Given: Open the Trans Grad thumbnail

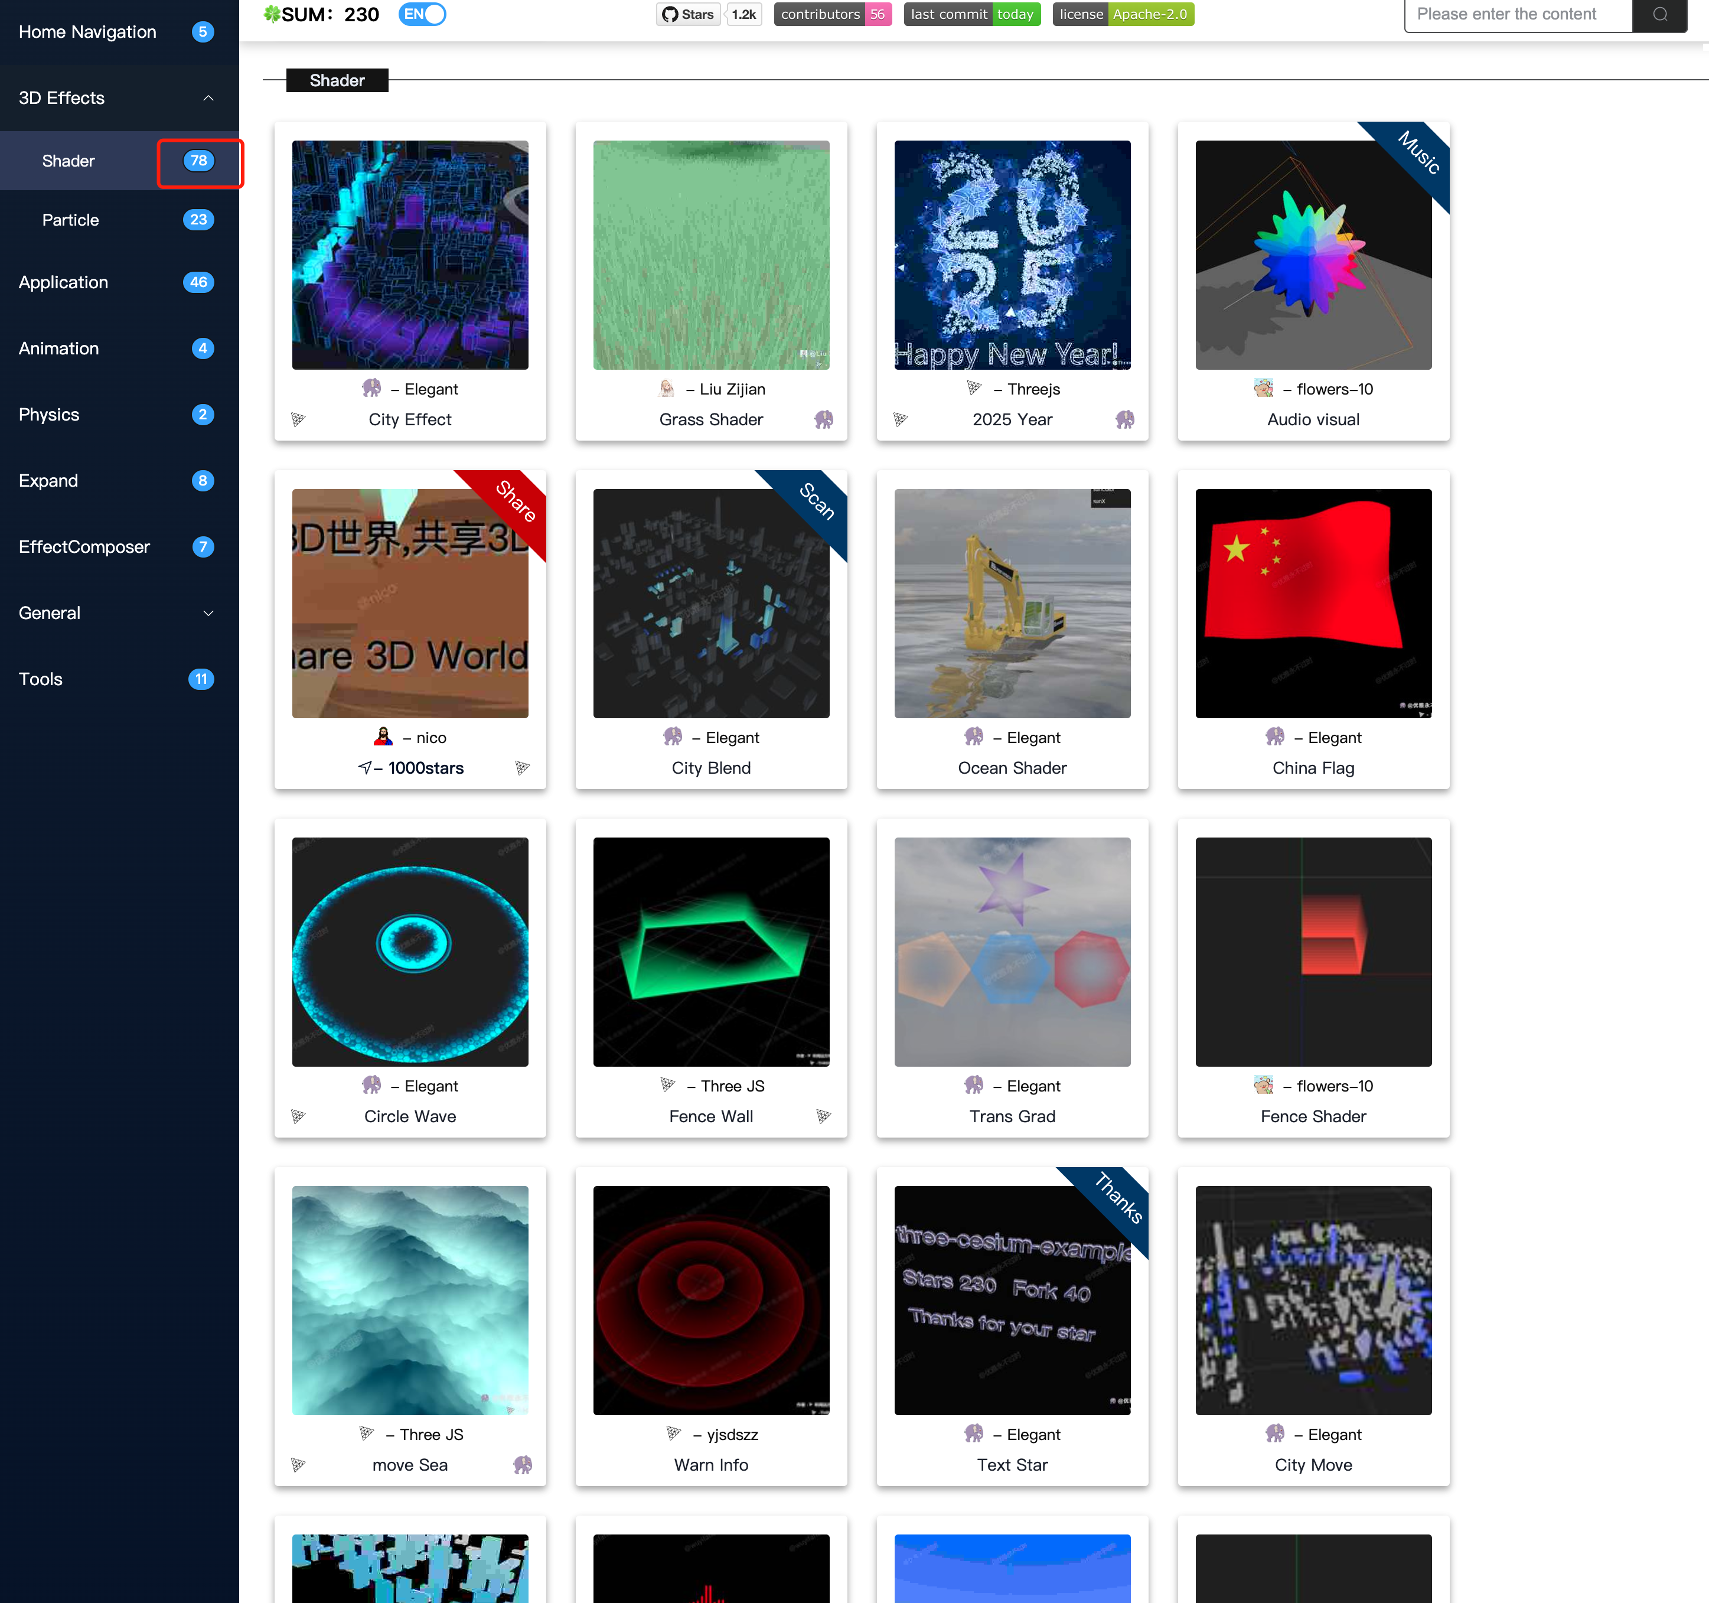Looking at the screenshot, I should [1013, 952].
